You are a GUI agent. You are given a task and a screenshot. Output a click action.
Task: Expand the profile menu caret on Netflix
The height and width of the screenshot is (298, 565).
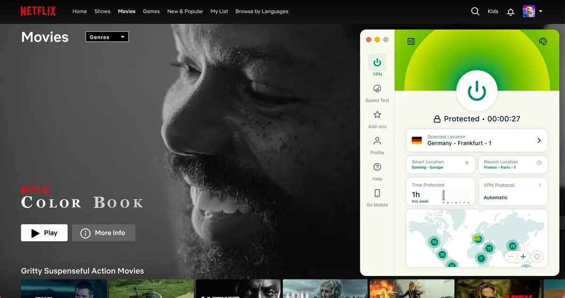pos(541,11)
